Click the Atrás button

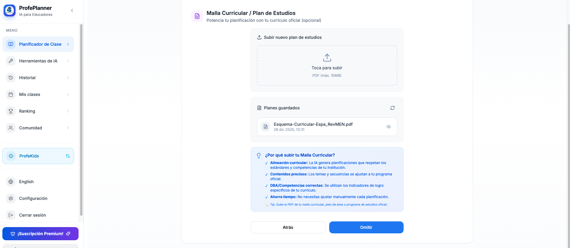[x=288, y=227]
